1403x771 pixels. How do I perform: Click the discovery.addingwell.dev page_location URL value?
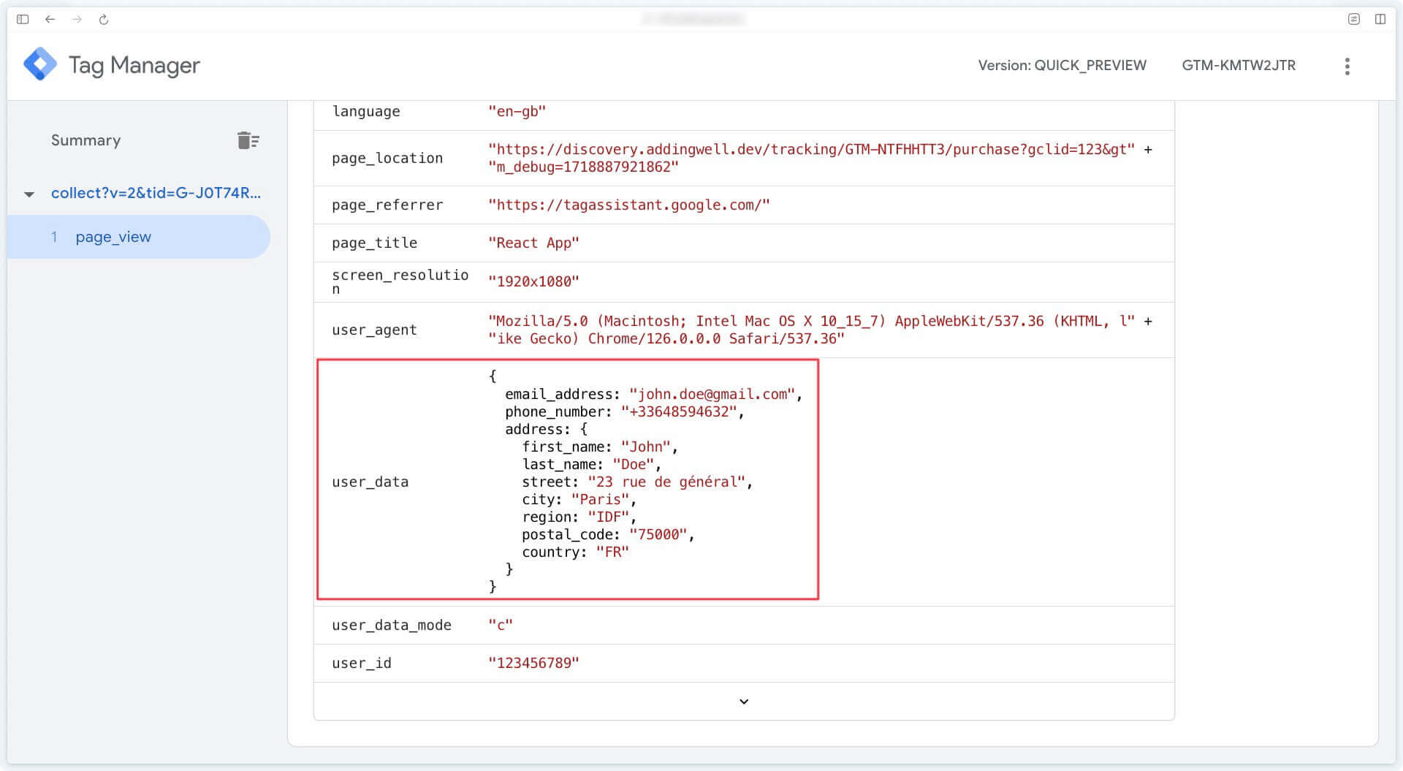(x=811, y=149)
